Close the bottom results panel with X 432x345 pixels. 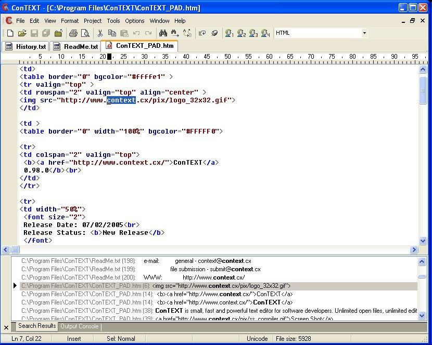pos(6,328)
